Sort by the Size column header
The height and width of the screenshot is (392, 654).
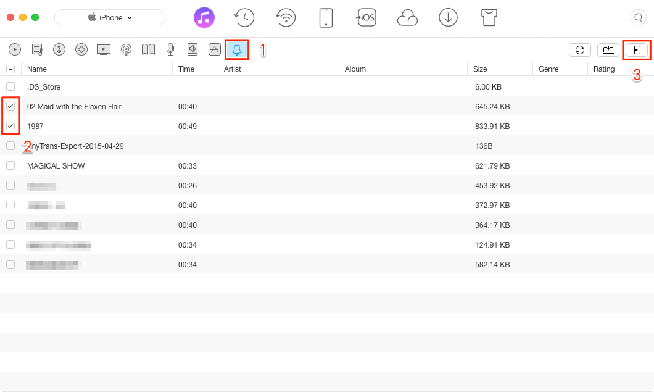tap(500, 69)
